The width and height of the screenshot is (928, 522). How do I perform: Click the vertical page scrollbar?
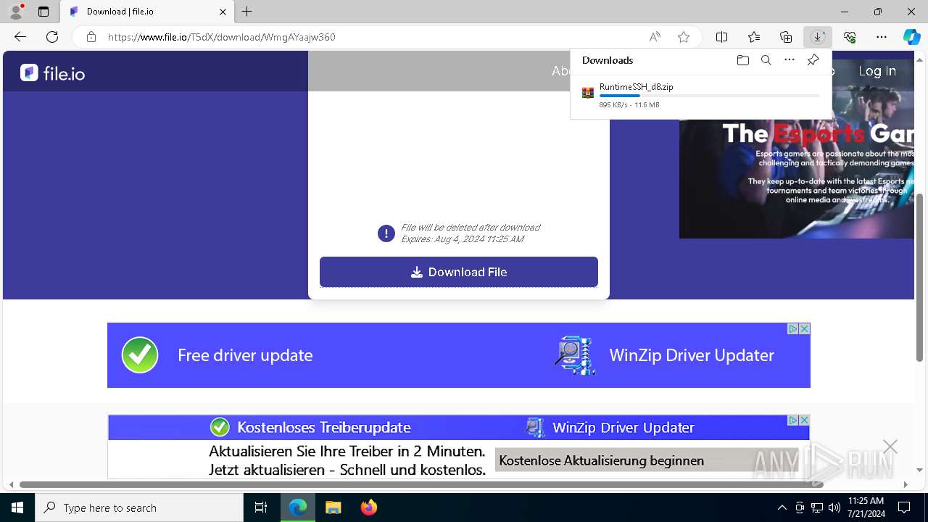920,278
